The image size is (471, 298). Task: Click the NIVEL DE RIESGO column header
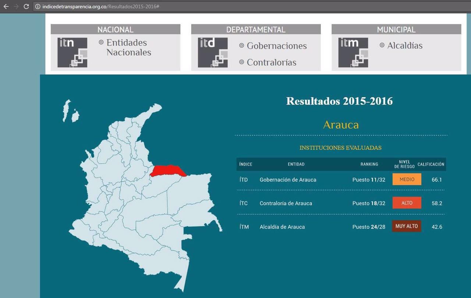[x=404, y=164]
